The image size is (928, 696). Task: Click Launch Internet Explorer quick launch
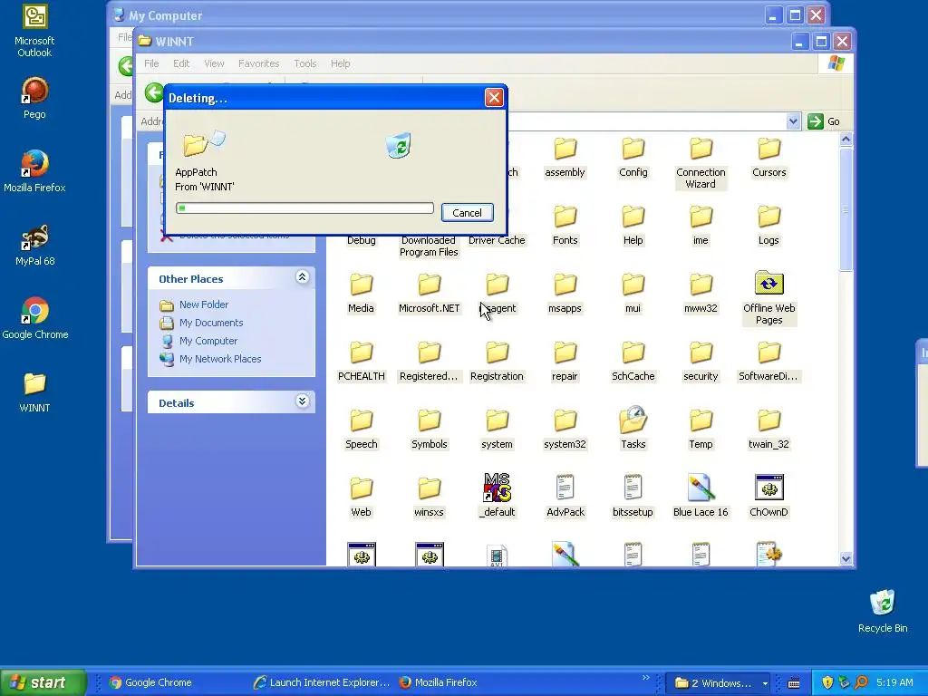[x=322, y=682]
